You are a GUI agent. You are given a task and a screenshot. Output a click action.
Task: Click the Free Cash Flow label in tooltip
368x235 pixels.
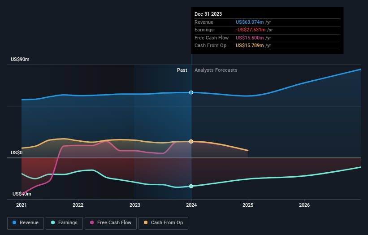point(212,38)
